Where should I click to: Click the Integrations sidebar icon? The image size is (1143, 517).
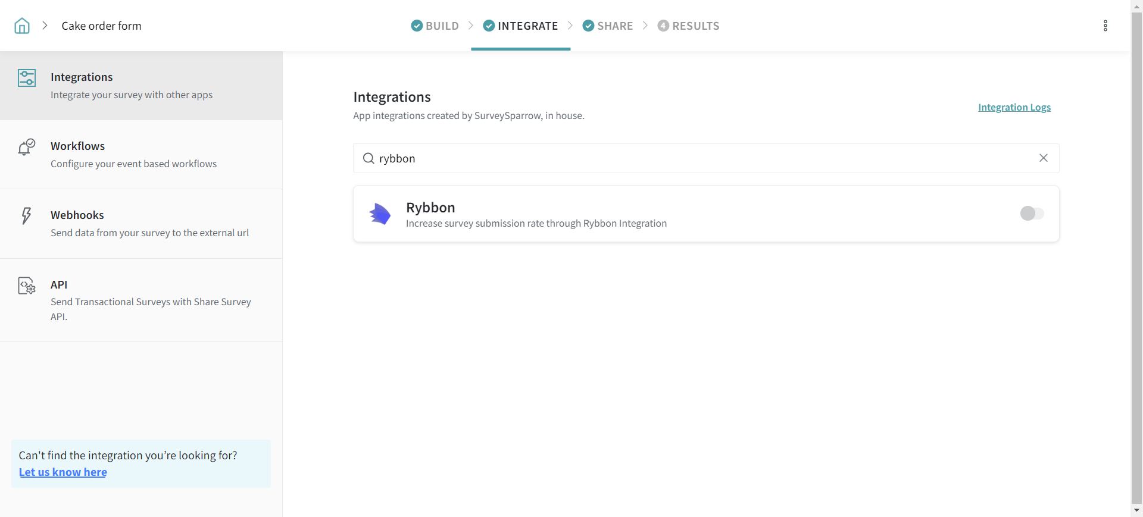click(27, 78)
